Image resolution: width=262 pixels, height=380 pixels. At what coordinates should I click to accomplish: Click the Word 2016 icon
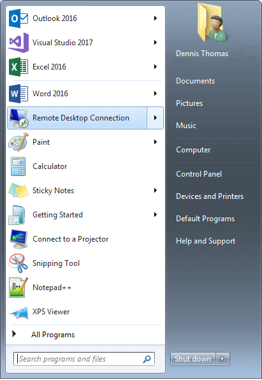(18, 94)
